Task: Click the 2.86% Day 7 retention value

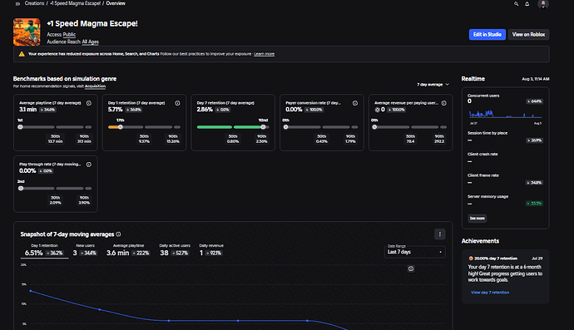Action: pos(205,110)
